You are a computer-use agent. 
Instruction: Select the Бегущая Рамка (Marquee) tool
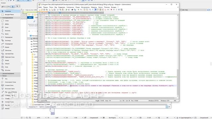pyautogui.click(x=10, y=15)
